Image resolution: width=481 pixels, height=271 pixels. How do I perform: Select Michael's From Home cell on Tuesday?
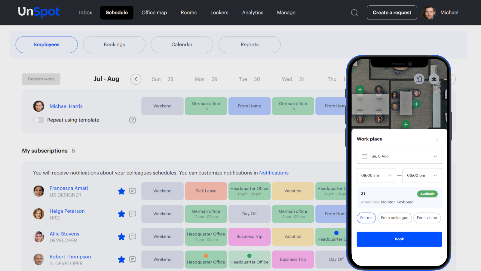(250, 106)
